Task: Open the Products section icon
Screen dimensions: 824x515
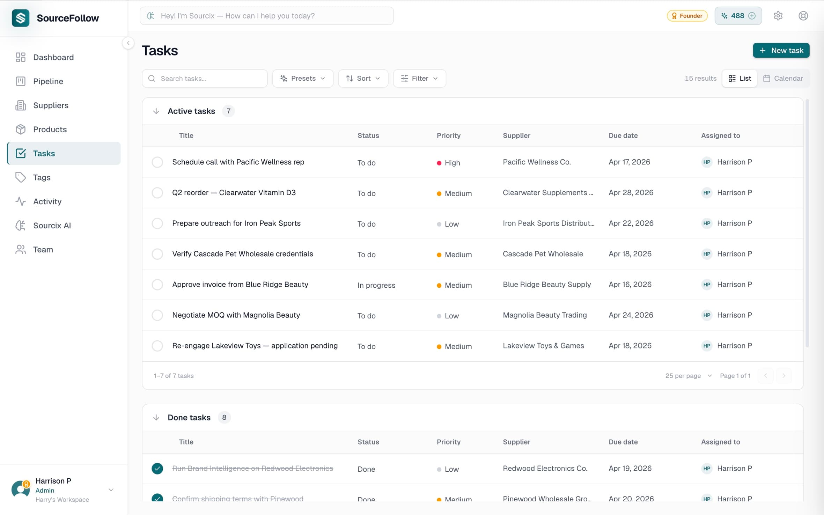Action: point(20,129)
